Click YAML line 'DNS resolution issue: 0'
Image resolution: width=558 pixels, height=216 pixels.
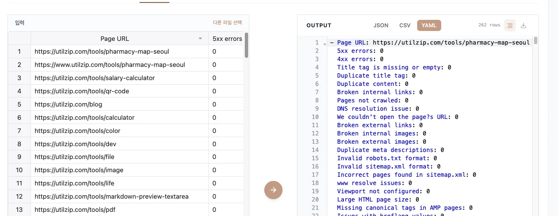[378, 109]
